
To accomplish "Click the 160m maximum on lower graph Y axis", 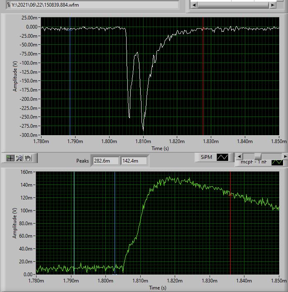I will coord(26,172).
